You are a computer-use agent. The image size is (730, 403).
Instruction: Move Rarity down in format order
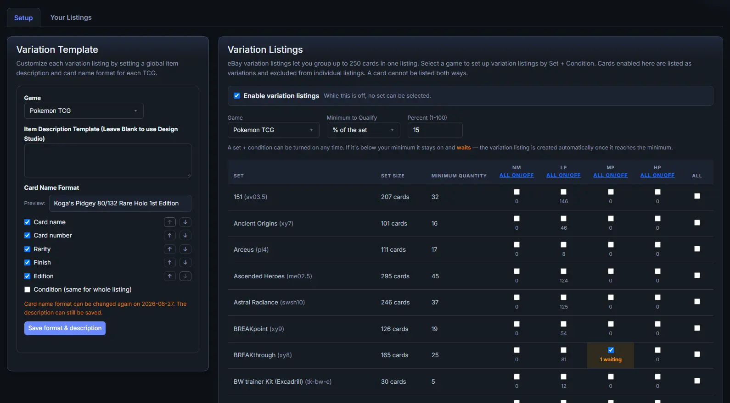click(185, 249)
